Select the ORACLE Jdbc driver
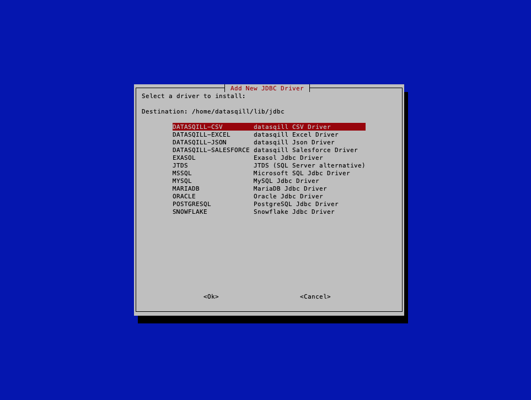Image resolution: width=531 pixels, height=400 pixels. click(x=184, y=196)
